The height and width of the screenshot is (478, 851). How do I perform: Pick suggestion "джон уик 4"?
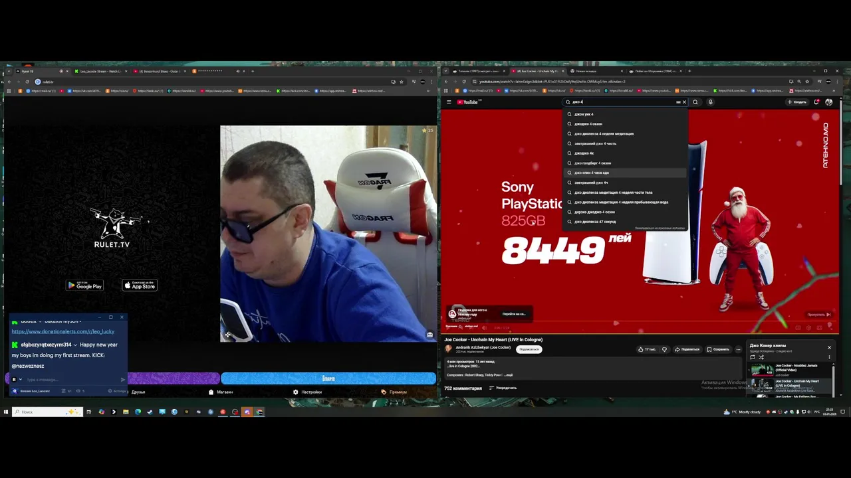click(x=625, y=114)
